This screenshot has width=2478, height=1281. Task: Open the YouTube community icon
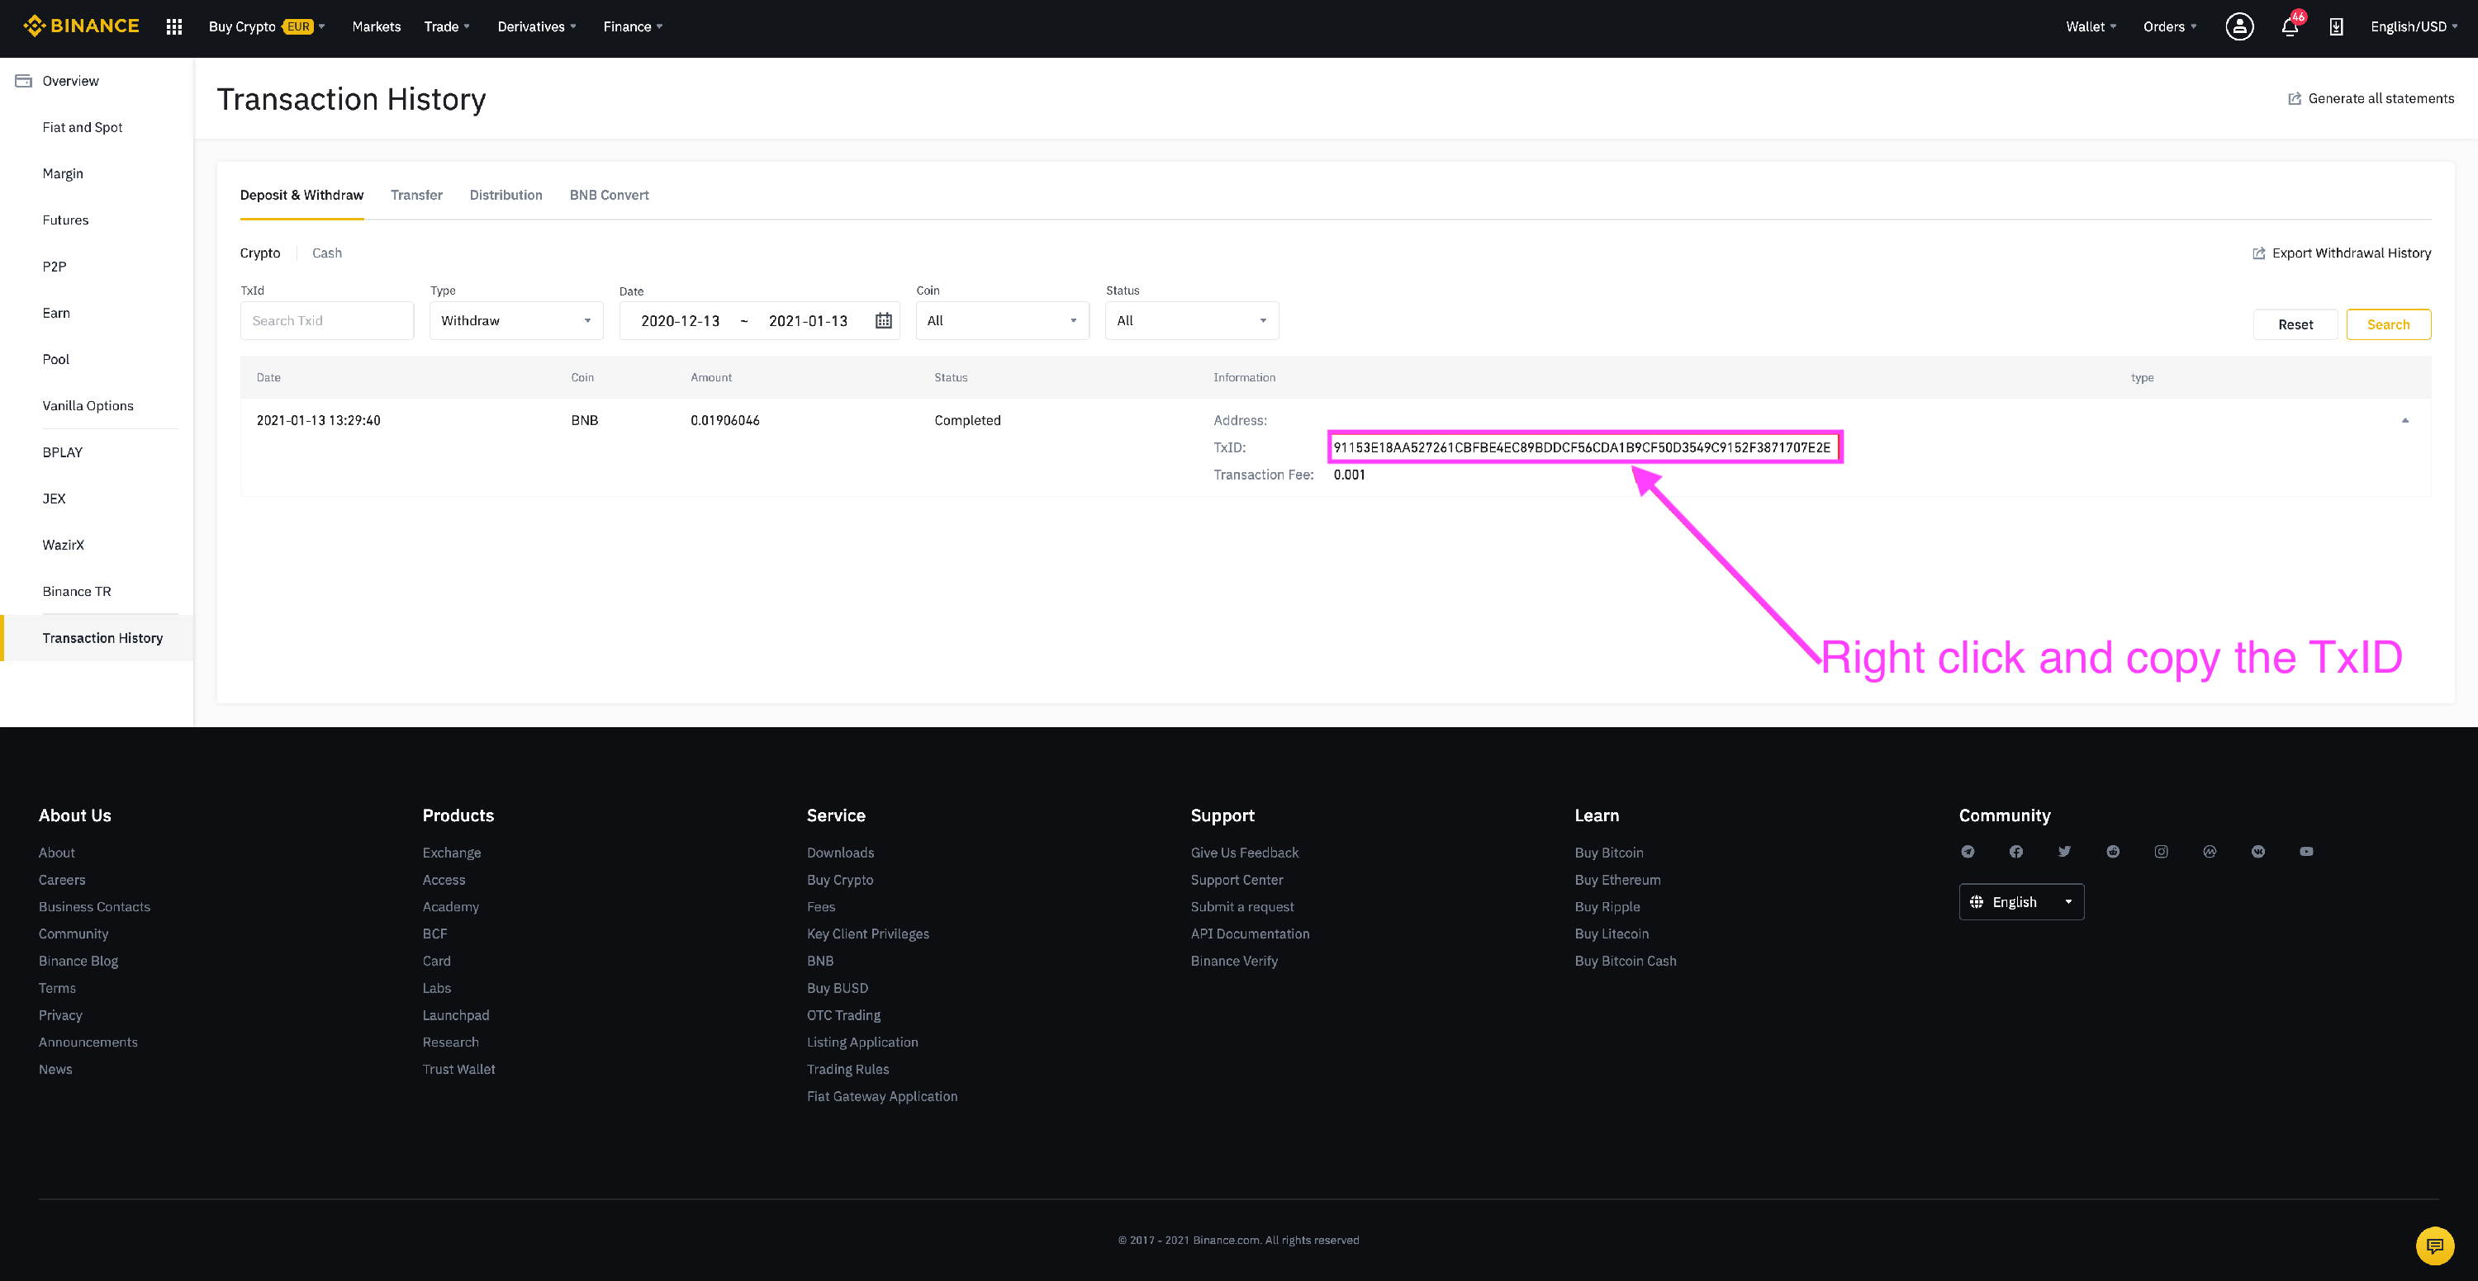[x=2306, y=852]
